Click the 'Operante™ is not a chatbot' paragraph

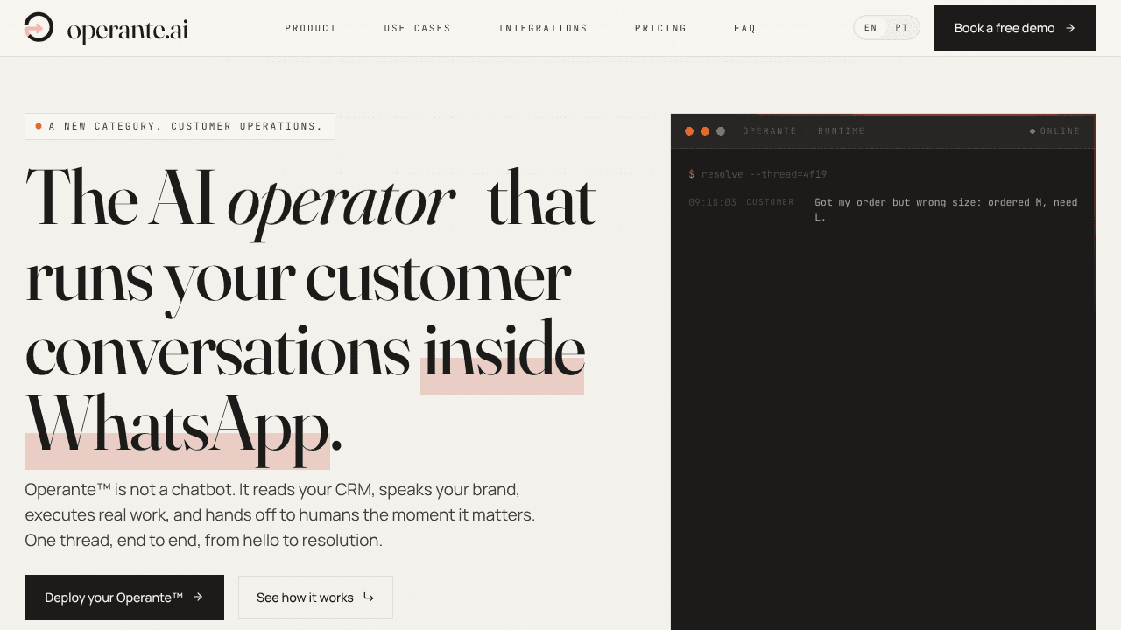(280, 514)
